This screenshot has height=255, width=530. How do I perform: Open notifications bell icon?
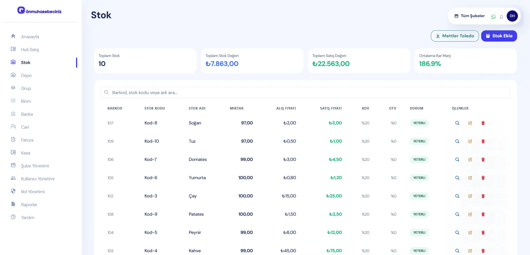(x=501, y=17)
